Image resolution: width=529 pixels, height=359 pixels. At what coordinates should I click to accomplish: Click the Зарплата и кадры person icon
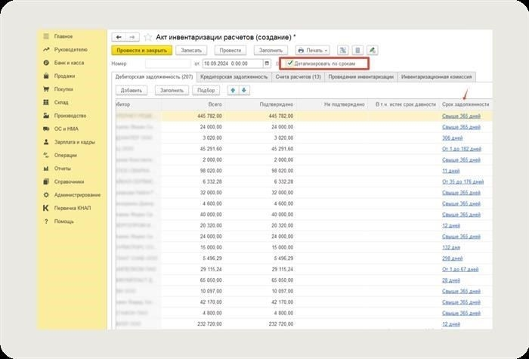coord(46,142)
